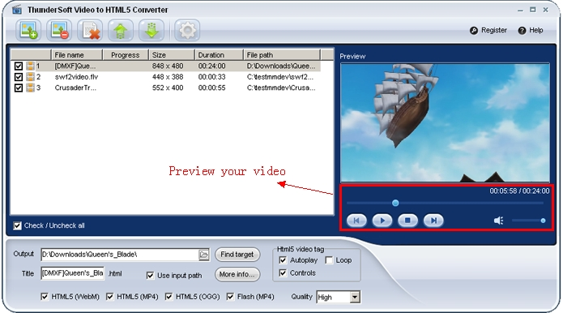This screenshot has height=313, width=563.
Task: Toggle the Controls checkbox
Action: tap(283, 272)
